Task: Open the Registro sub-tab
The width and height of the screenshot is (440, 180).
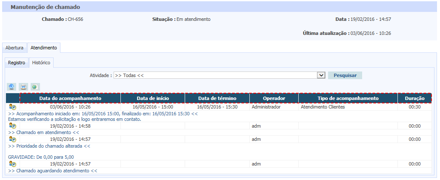Action: tap(17, 63)
